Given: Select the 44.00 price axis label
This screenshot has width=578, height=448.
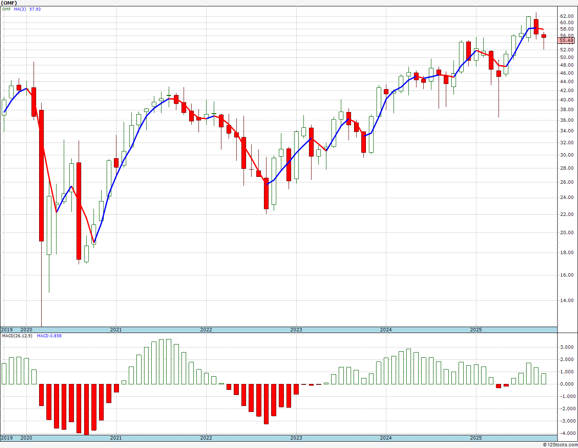Looking at the screenshot, I should pos(567,81).
